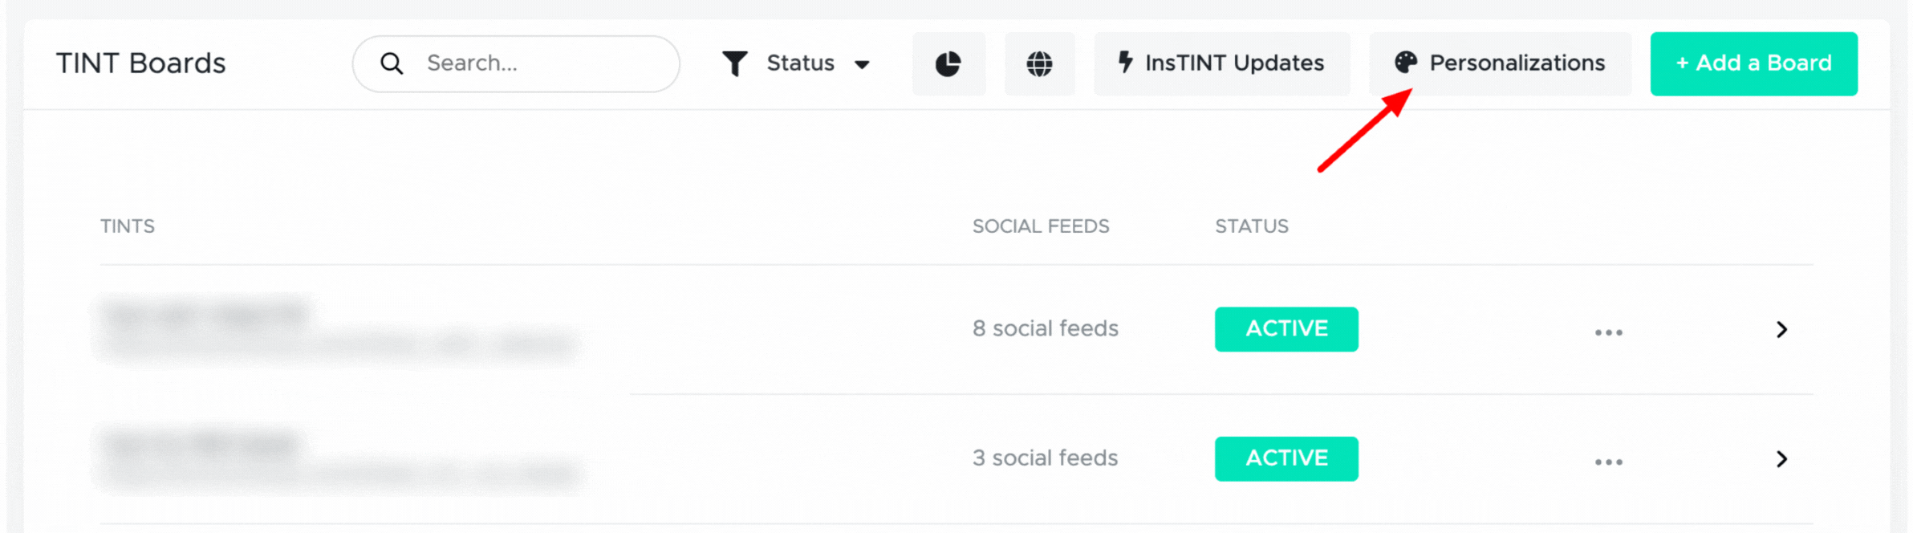Open Personalizations settings
This screenshot has height=533, width=1913.
click(x=1500, y=63)
